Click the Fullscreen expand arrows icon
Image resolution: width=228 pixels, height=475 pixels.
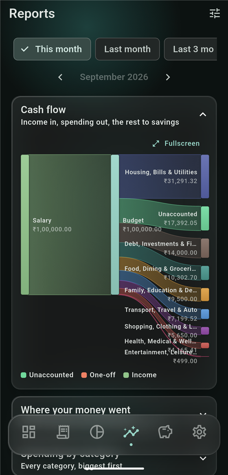click(x=156, y=144)
